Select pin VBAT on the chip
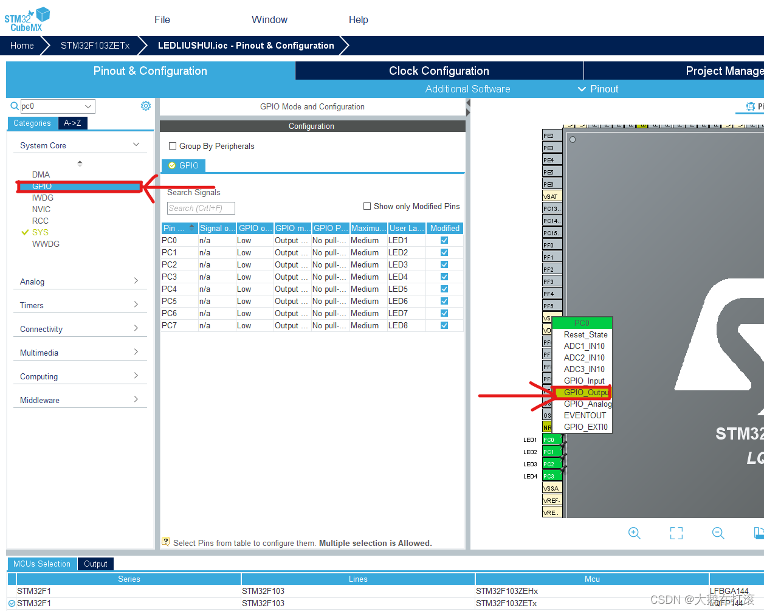Viewport: 764px width, 611px height. 552,196
